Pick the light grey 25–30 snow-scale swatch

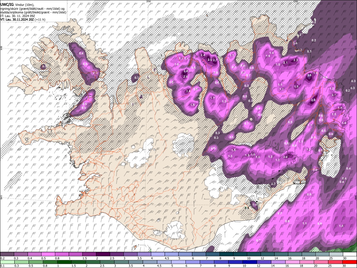click(x=336, y=254)
